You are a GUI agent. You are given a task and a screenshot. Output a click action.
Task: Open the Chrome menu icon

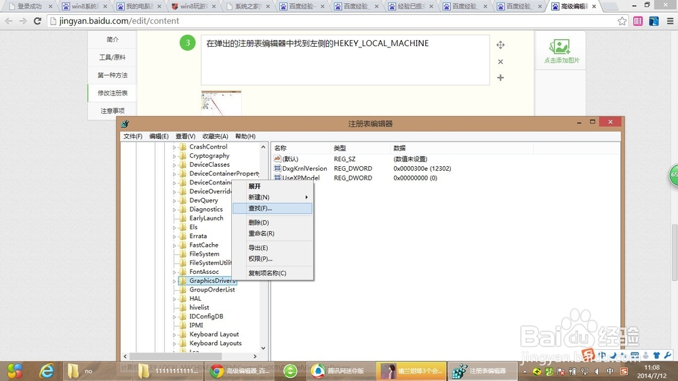tap(670, 21)
